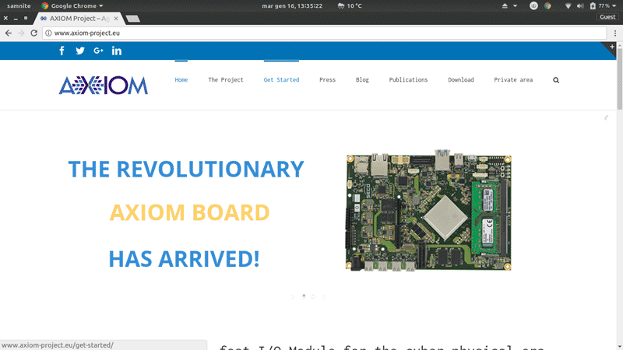Click the page vertical scrollbar thumb
The image size is (623, 350).
coord(619,79)
